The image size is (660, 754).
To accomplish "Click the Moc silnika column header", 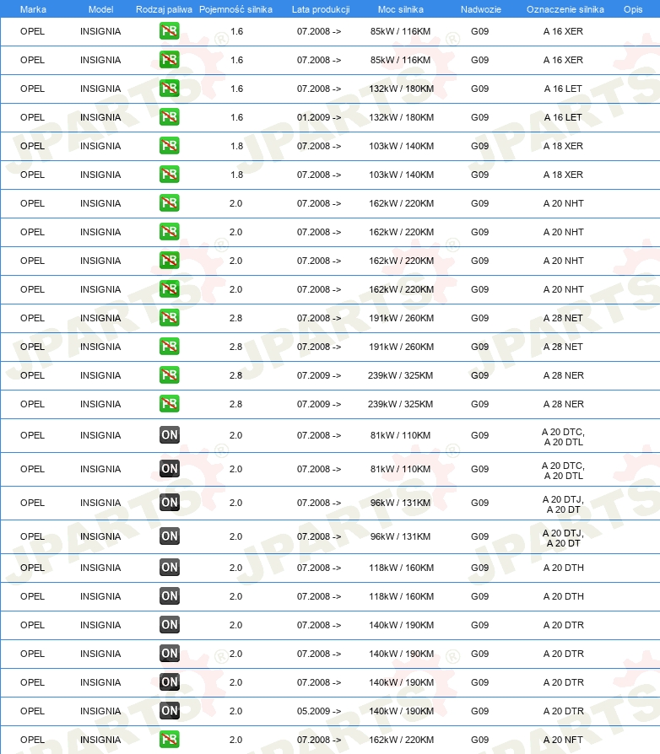I will (401, 9).
